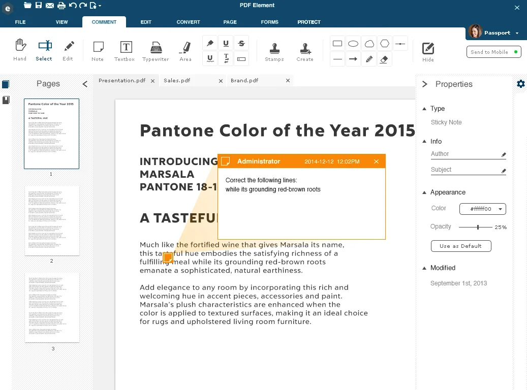Click Send to Mobile button
Image resolution: width=527 pixels, height=390 pixels.
click(x=494, y=52)
